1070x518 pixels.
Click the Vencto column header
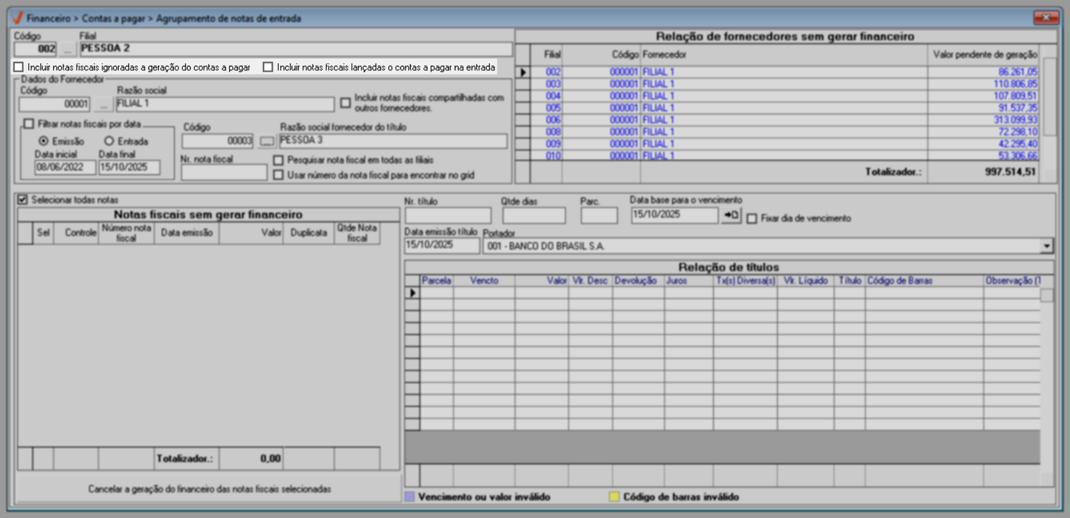[x=484, y=280]
